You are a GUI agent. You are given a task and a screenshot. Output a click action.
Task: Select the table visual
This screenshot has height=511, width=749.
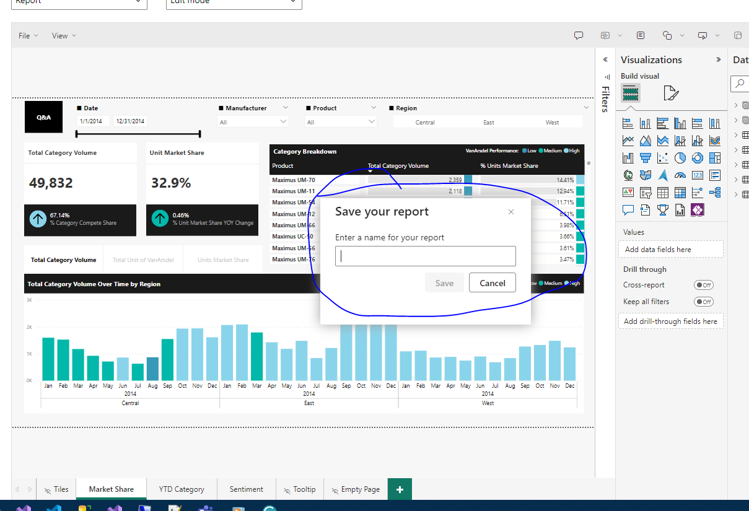point(662,193)
